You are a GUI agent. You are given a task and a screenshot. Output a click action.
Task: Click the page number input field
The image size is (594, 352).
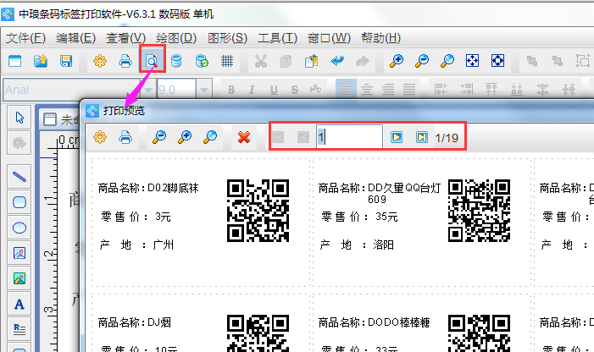348,136
